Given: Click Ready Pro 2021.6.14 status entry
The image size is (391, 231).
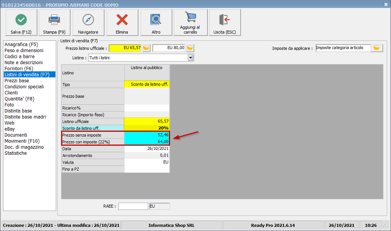Looking at the screenshot, I should tap(273, 225).
